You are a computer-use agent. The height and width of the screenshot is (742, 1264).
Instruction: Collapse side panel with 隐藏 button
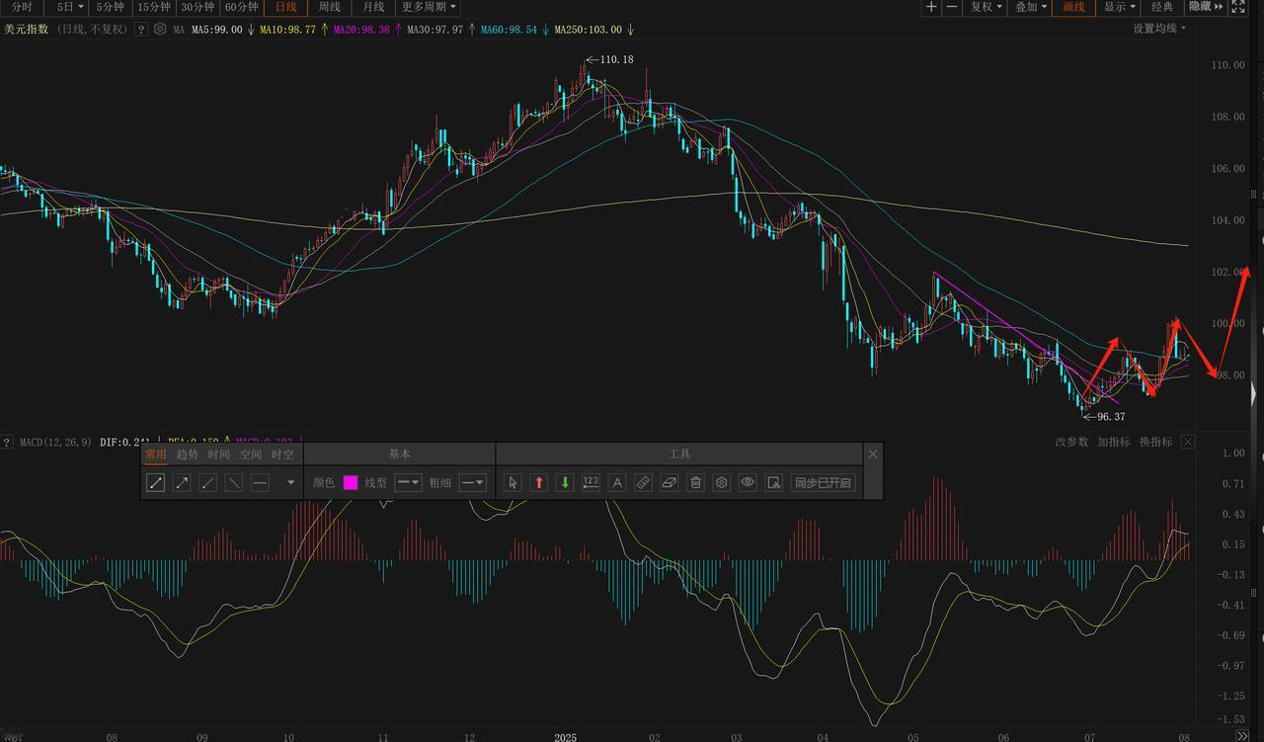coord(1206,7)
